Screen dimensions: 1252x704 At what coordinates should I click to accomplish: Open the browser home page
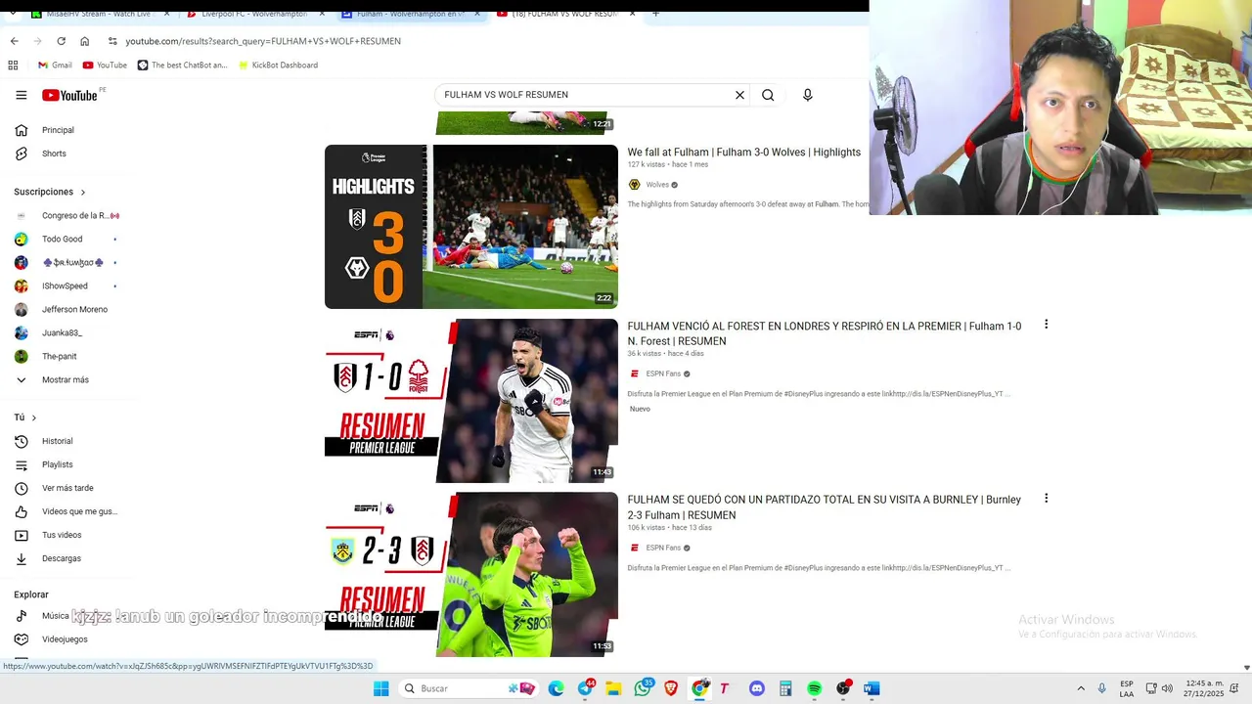[x=84, y=41]
